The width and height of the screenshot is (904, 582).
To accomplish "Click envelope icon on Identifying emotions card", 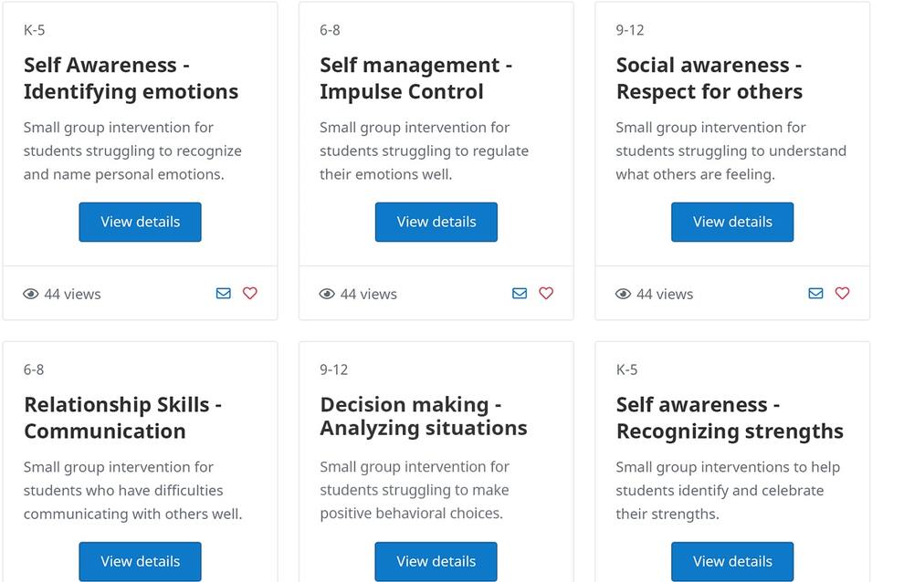I will (223, 294).
